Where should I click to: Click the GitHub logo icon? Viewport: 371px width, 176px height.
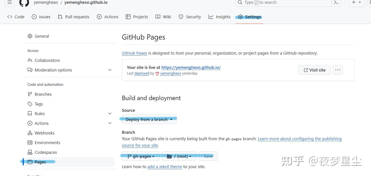point(24,3)
